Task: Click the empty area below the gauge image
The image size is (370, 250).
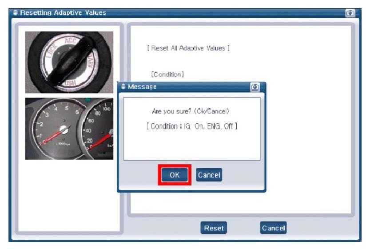Action: 69,196
